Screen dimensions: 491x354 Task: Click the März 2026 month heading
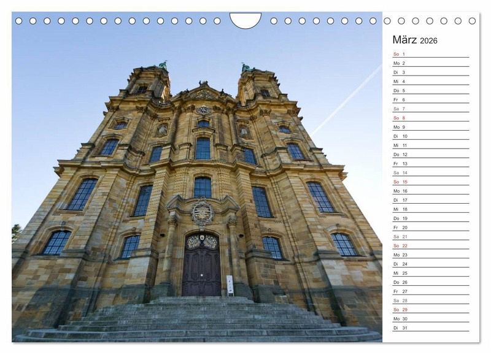[415, 40]
